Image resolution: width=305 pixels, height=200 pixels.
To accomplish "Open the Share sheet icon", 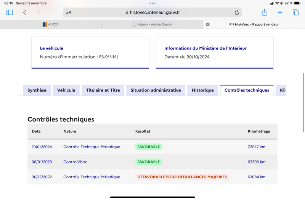I will tap(265, 13).
